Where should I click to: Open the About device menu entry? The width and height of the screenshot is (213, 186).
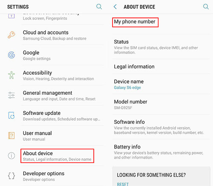[57, 156]
